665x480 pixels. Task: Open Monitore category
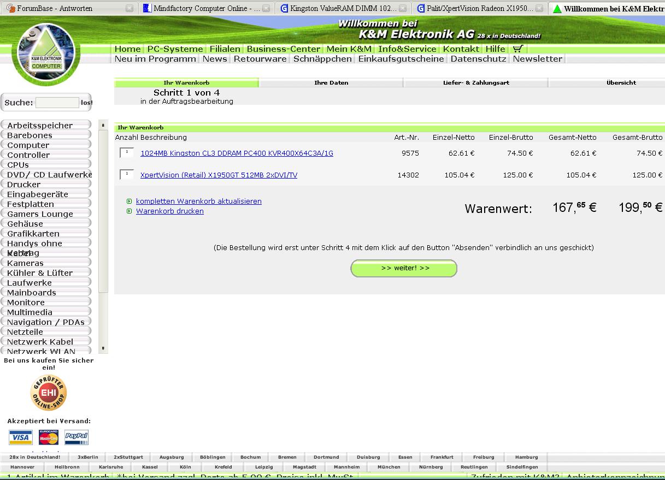click(x=45, y=303)
